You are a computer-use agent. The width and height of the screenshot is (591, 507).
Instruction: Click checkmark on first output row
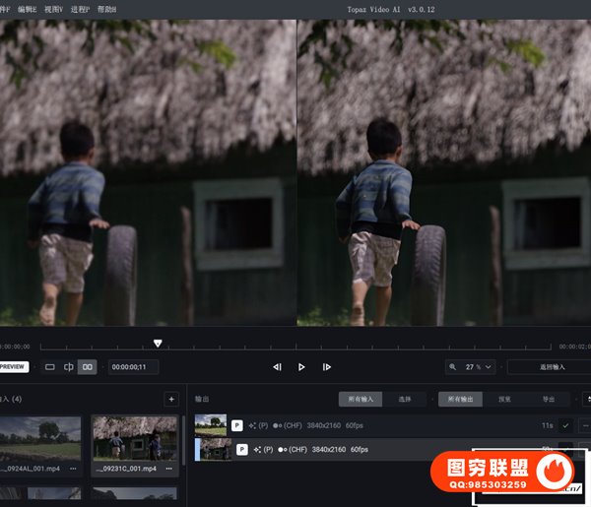[x=565, y=425]
